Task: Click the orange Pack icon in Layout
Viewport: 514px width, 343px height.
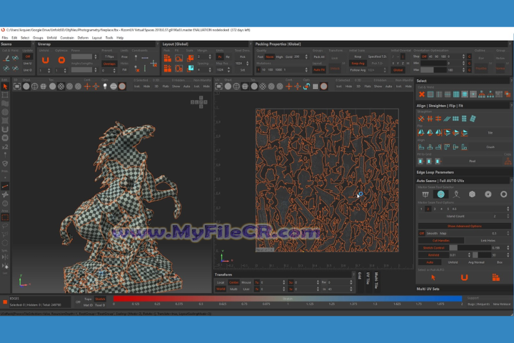Action: (x=168, y=58)
